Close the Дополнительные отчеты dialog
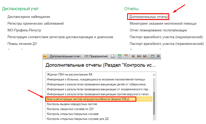206x124 pixels. pos(158,56)
